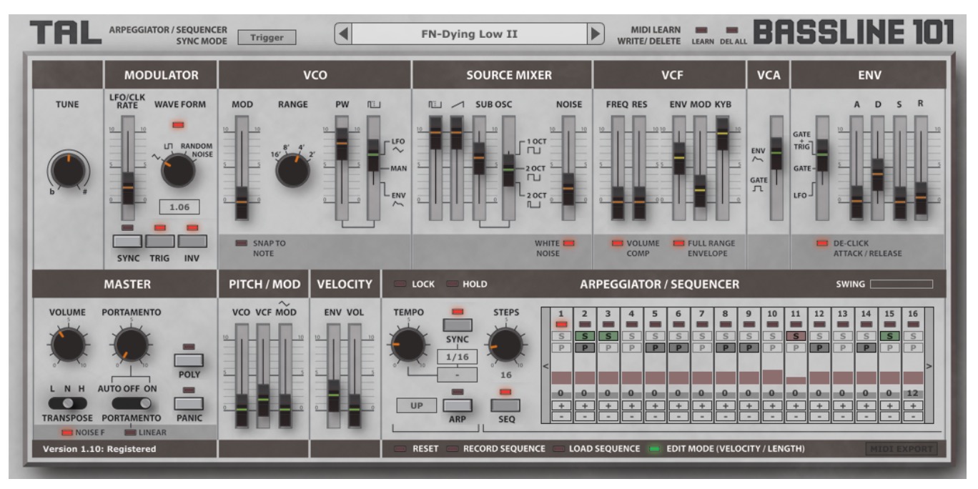Click RECORD SEQUENCE option
Screen dimensions: 978x489
coord(452,448)
